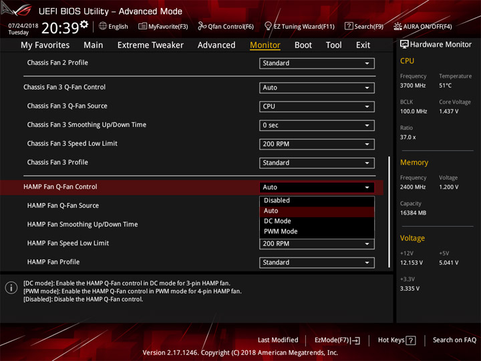The image size is (481, 361).
Task: Open Chassis Fan 3 Speed Low Limit dropdown
Action: click(x=317, y=144)
